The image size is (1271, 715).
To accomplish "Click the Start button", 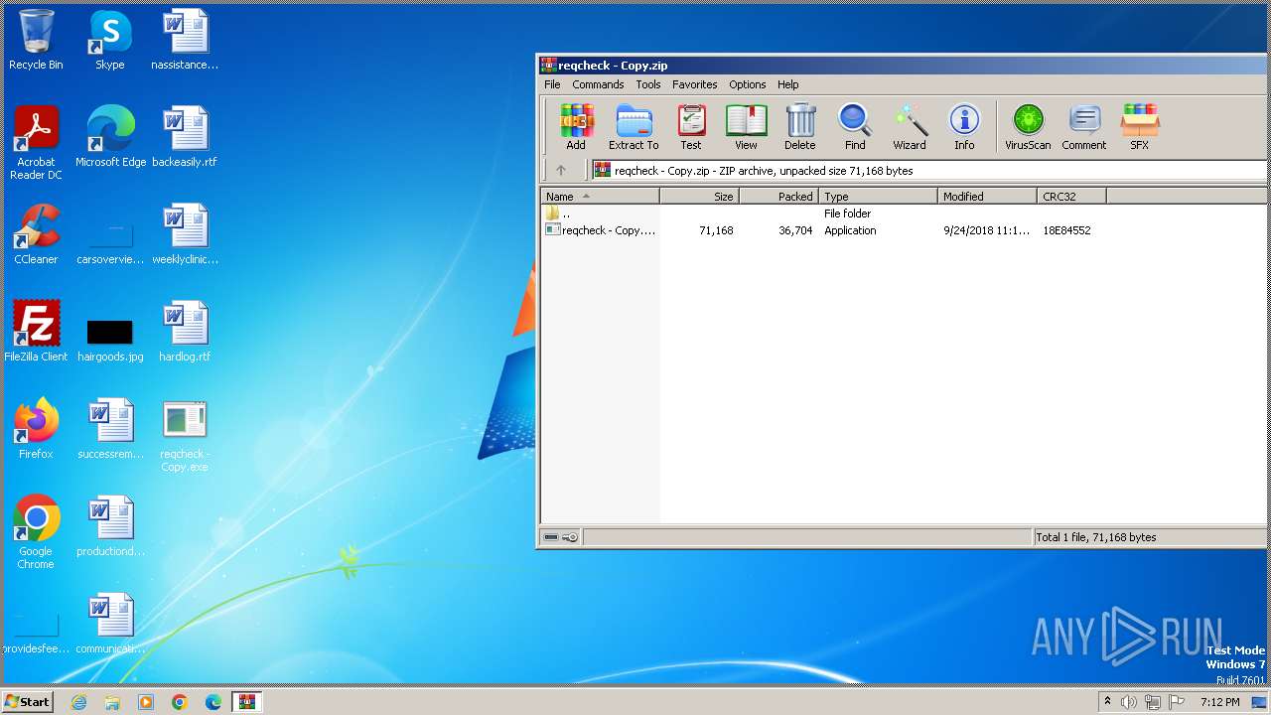I will pyautogui.click(x=28, y=701).
